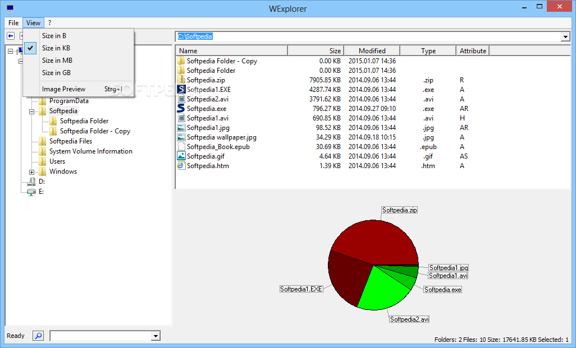Screen dimensions: 576x348
Task: Sort by Attribute column header
Action: tap(473, 51)
